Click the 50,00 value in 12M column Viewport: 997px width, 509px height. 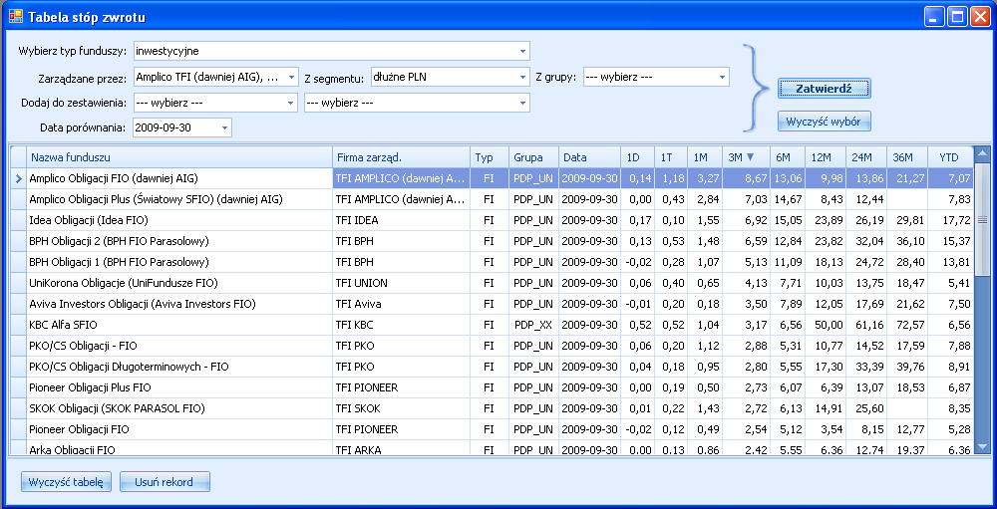[825, 326]
